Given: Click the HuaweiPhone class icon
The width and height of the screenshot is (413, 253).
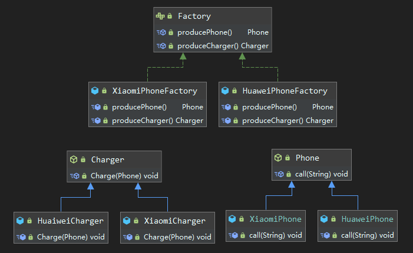Looking at the screenshot, I should pos(324,219).
